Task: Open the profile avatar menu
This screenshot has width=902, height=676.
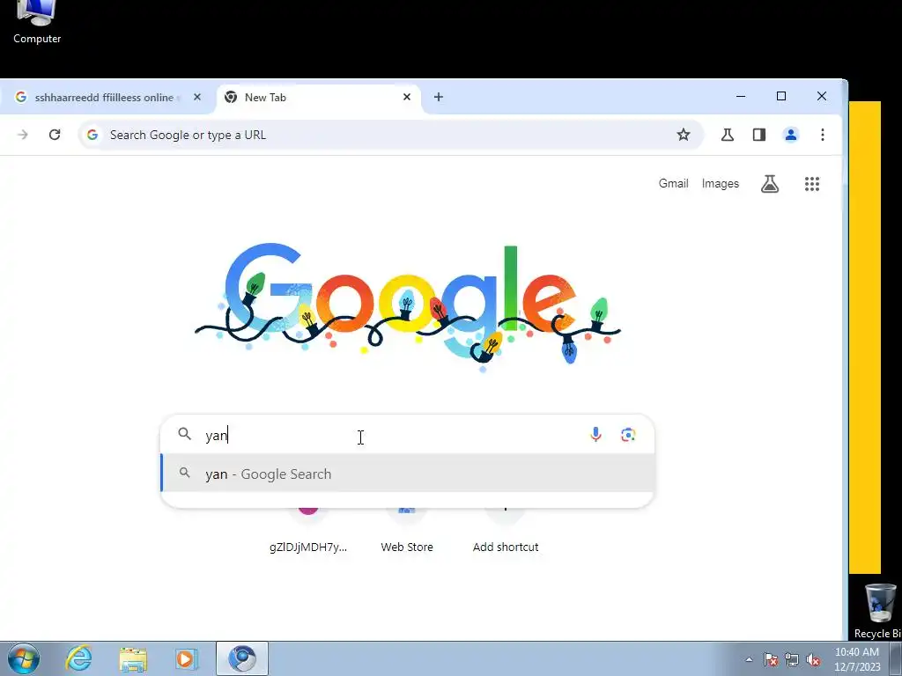Action: coord(790,135)
